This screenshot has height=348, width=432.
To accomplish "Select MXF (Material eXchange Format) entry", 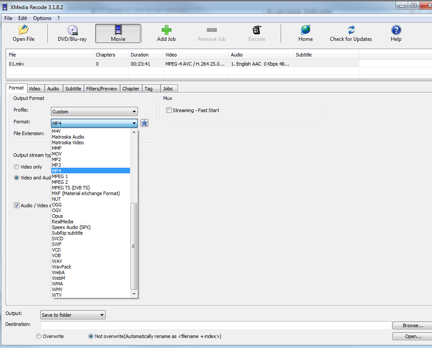I will tap(90, 193).
